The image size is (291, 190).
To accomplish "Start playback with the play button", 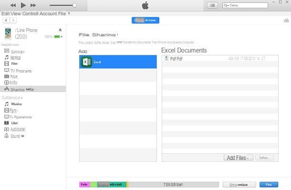I will (23, 5).
